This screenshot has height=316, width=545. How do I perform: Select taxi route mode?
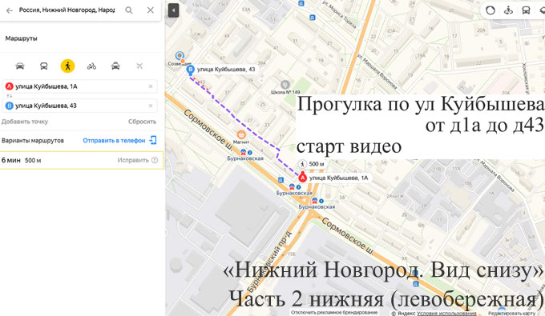[115, 66]
